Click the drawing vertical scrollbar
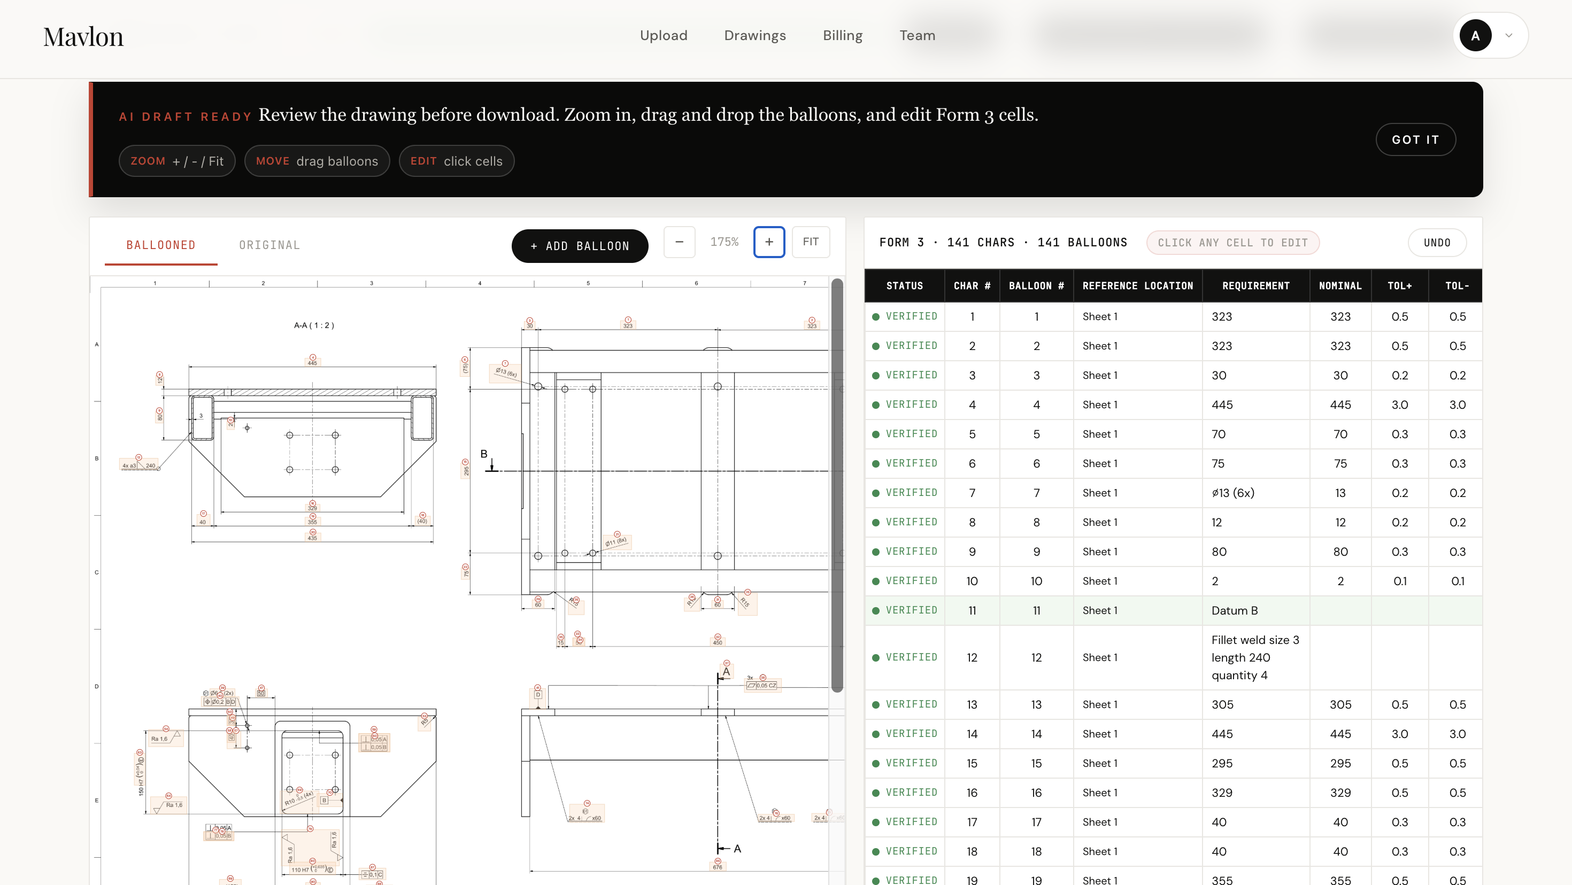 click(x=837, y=485)
